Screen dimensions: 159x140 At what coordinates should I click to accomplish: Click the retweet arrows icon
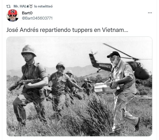[x=8, y=6]
